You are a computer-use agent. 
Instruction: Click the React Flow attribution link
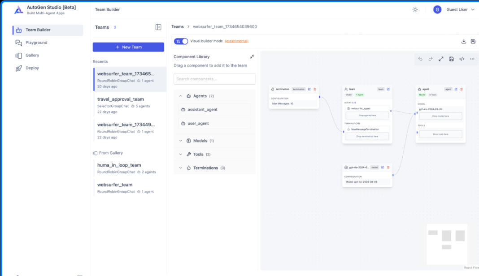click(x=471, y=268)
